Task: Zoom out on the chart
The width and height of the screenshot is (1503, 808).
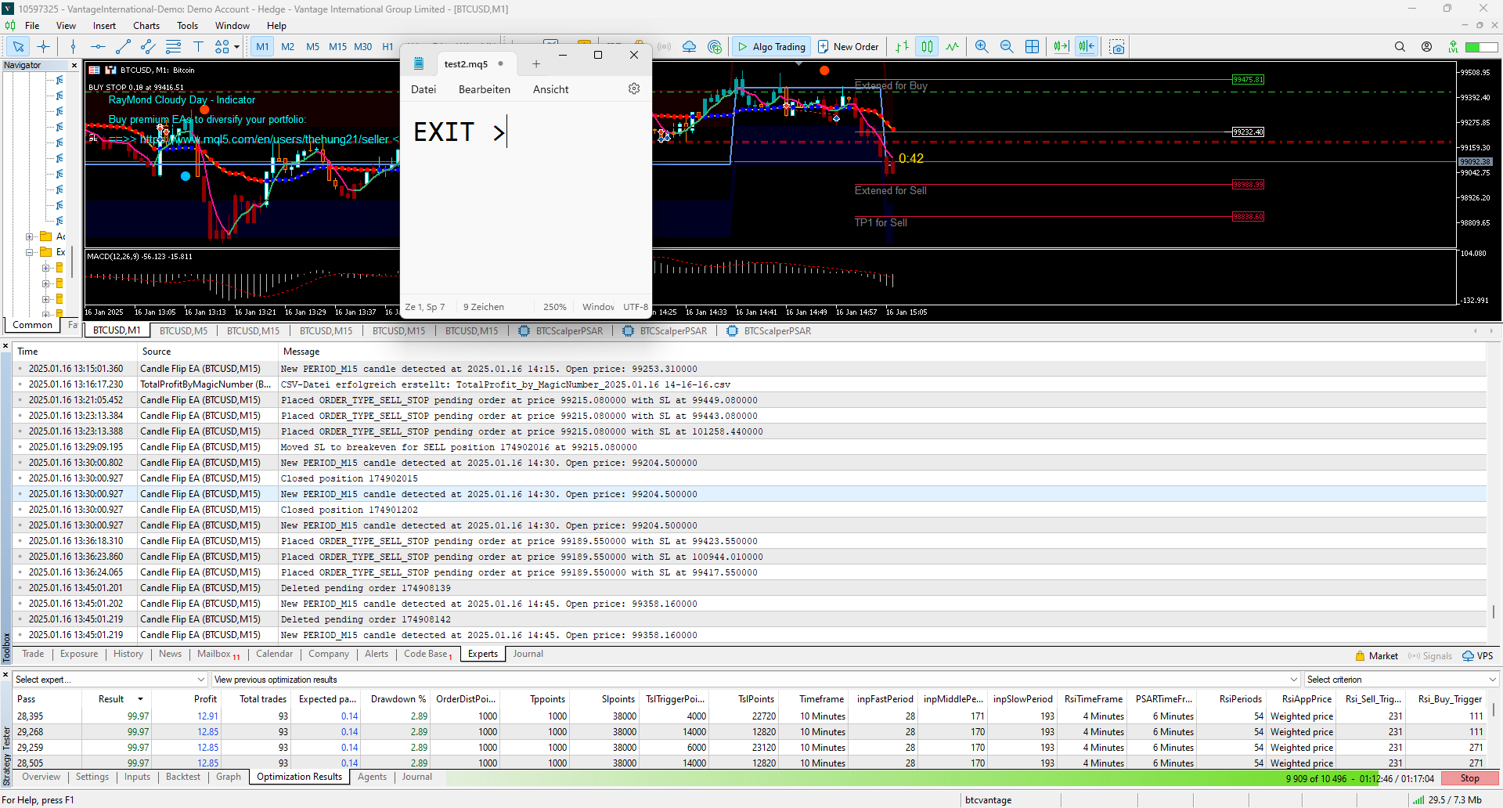Action: (1007, 47)
